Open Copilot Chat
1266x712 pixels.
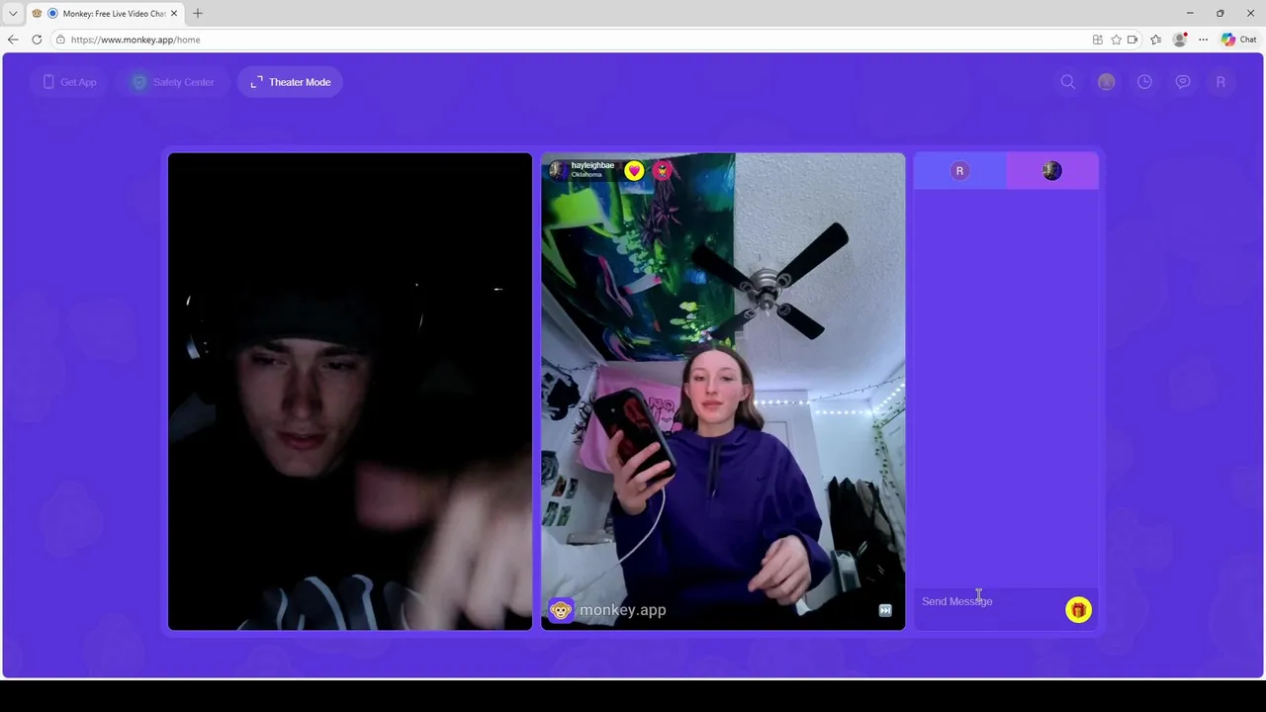click(x=1239, y=40)
